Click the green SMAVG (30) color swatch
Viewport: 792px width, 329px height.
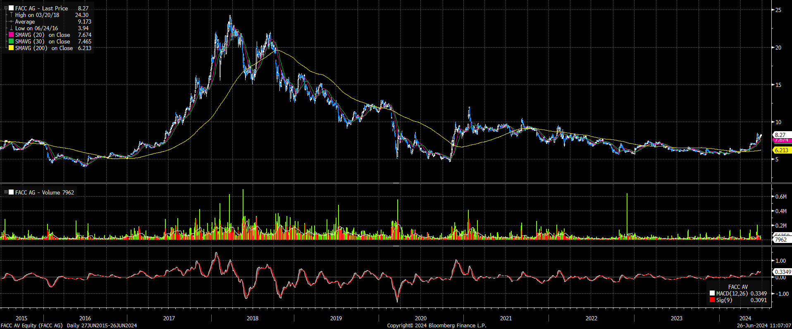11,41
